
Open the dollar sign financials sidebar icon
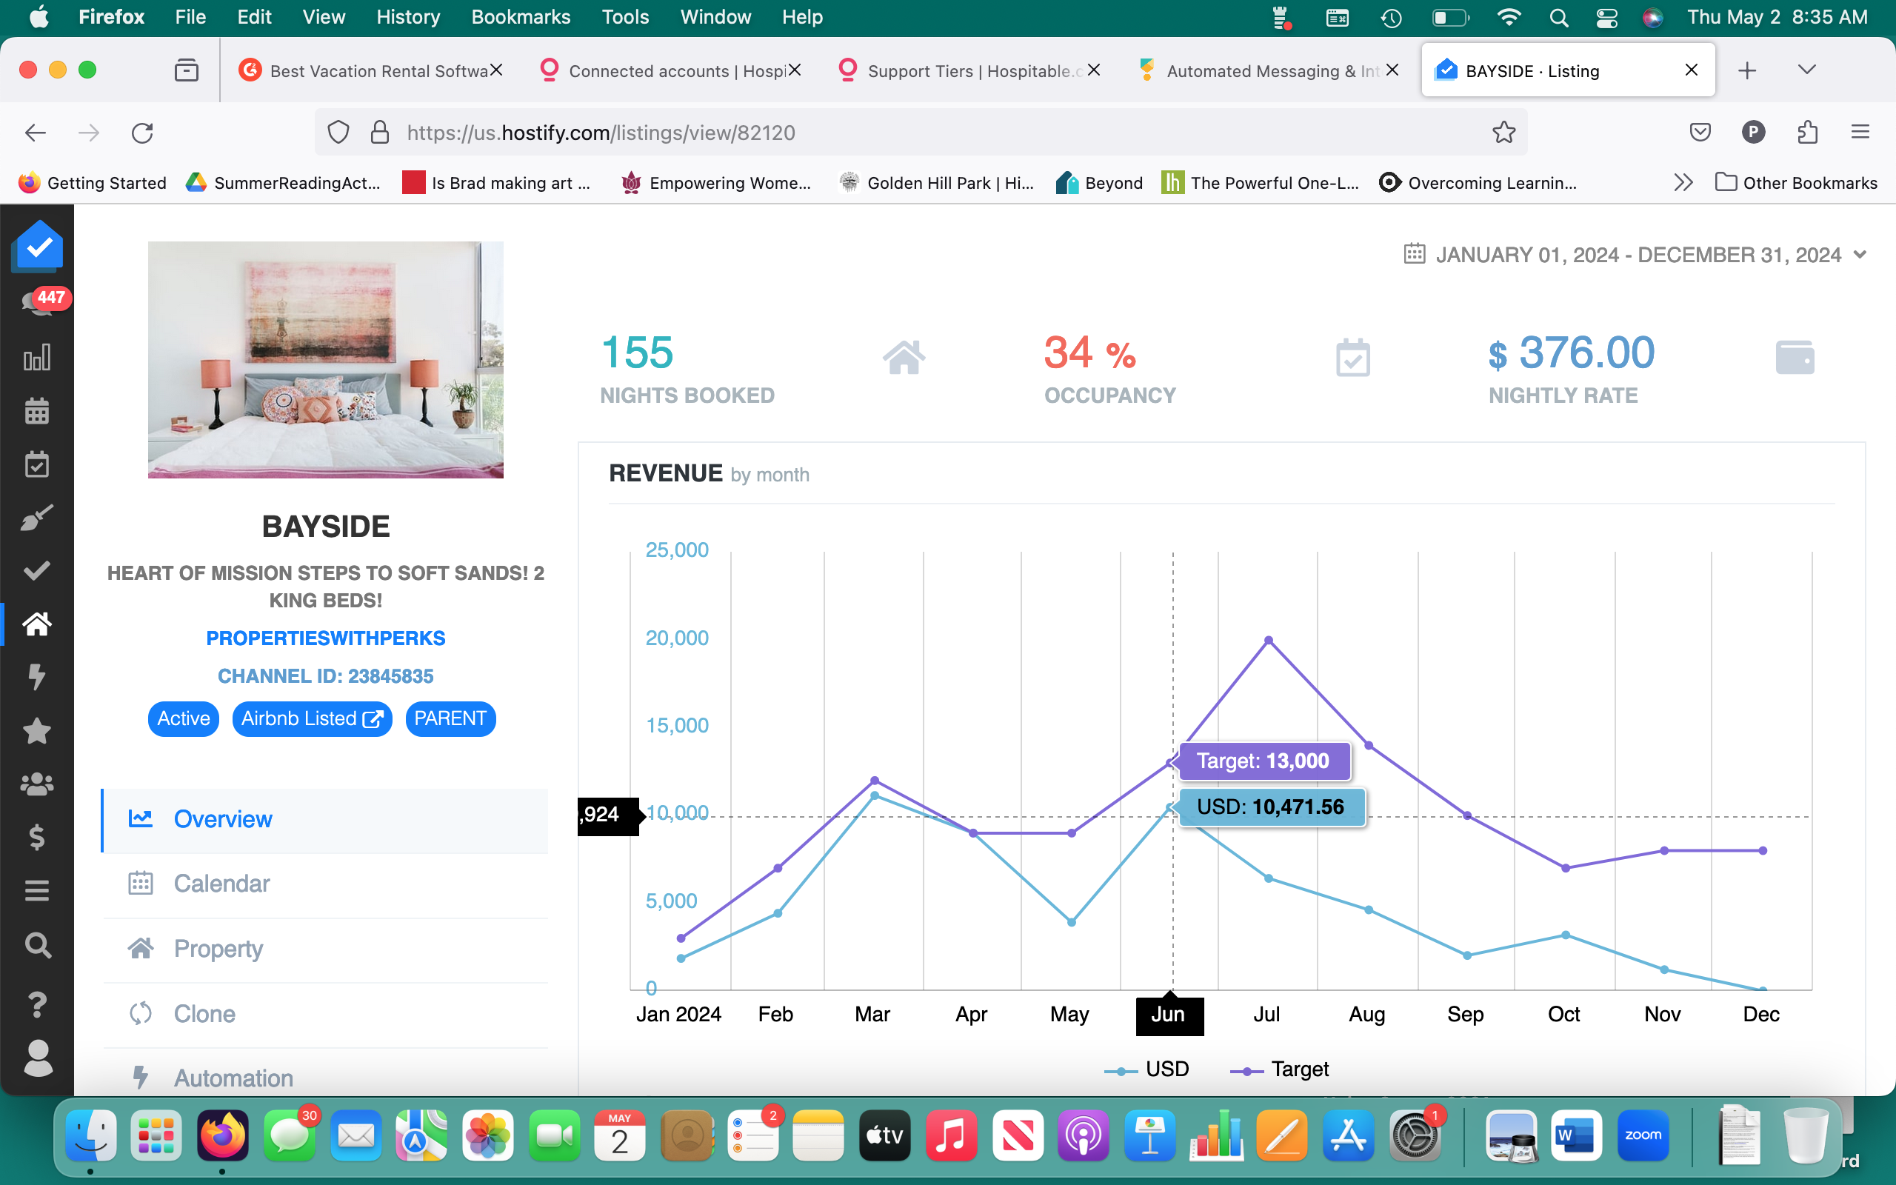point(37,837)
